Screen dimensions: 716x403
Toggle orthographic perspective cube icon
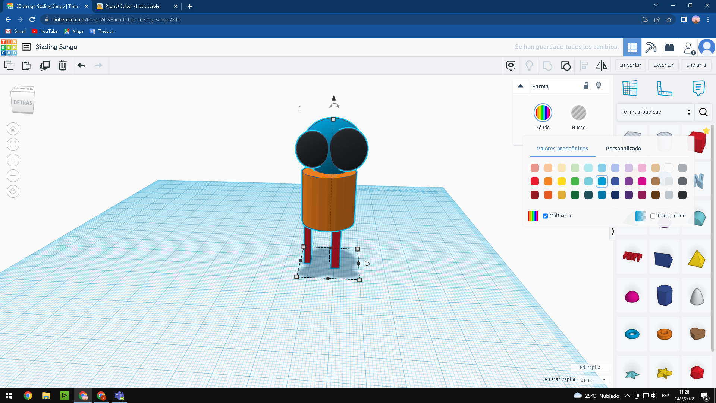(13, 191)
